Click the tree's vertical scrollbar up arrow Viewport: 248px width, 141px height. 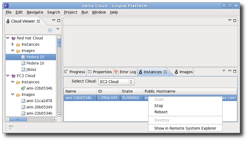coord(59,37)
